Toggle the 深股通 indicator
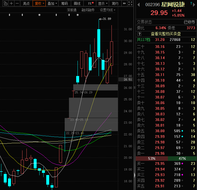The width and height of the screenshot is (197, 190). tap(72, 10)
